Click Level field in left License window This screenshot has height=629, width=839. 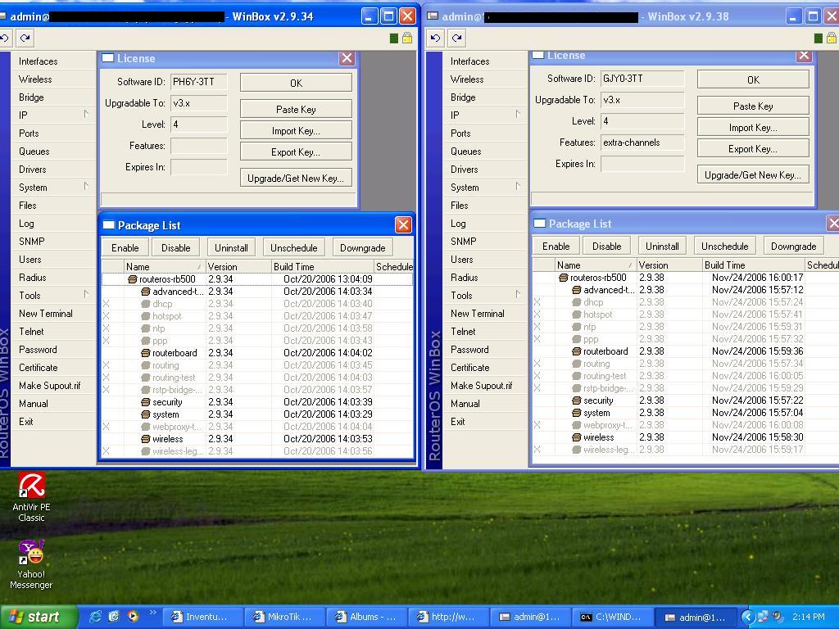click(x=198, y=124)
